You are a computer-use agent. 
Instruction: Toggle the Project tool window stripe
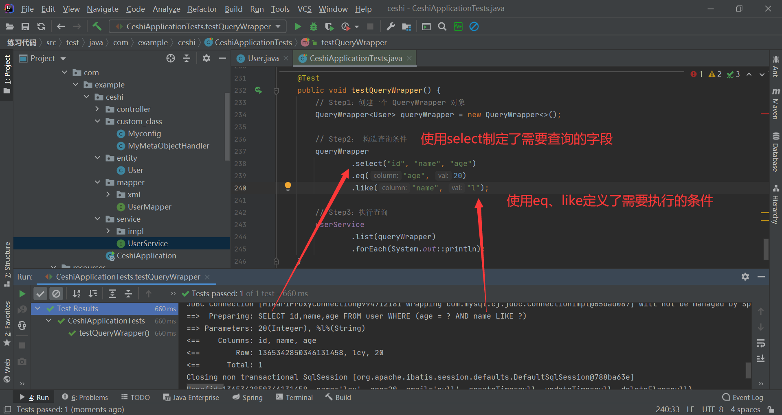coord(7,74)
